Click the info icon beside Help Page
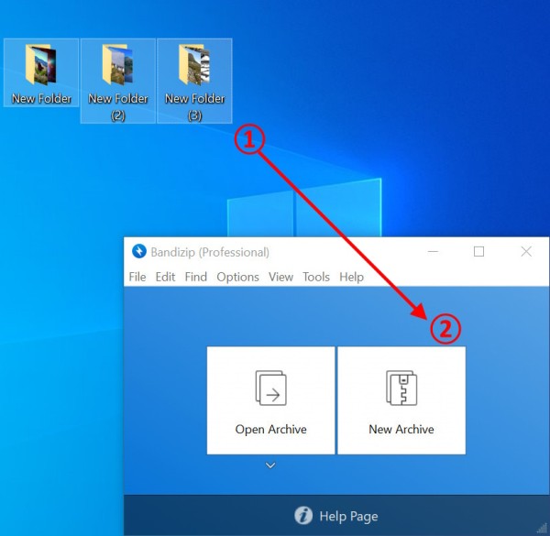 tap(303, 516)
